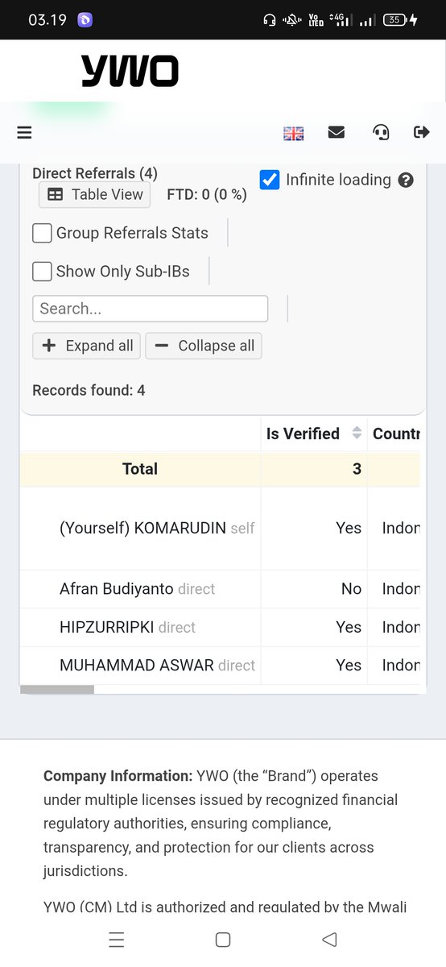The height and width of the screenshot is (967, 446).
Task: Open the hamburger navigation menu
Action: pos(24,133)
